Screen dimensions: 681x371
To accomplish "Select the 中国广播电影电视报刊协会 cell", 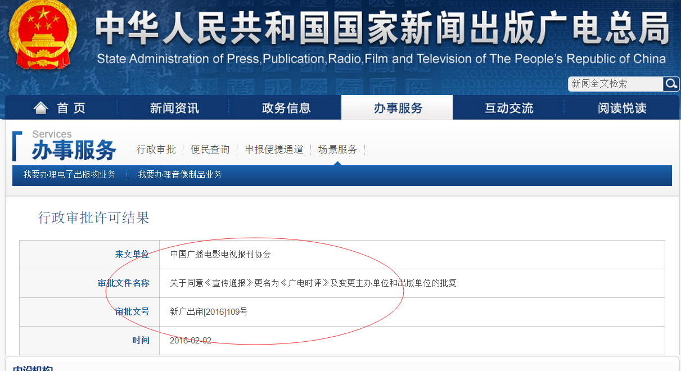I will [x=220, y=255].
